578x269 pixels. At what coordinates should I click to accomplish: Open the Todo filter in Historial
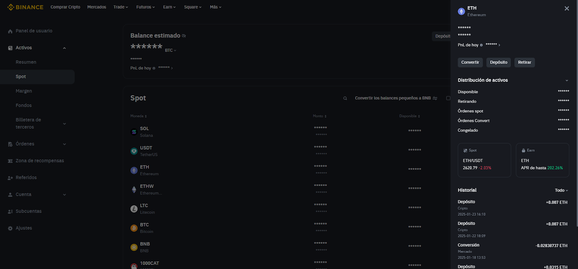pos(561,190)
